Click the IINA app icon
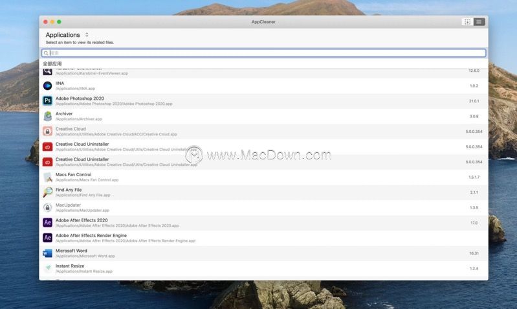Image resolution: width=517 pixels, height=309 pixels. click(x=47, y=86)
